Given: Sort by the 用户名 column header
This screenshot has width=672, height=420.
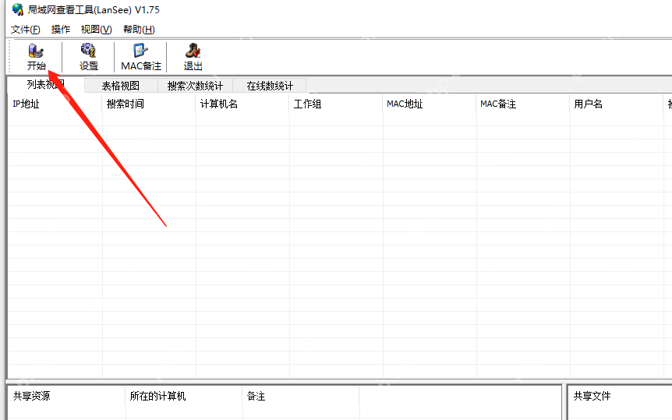Looking at the screenshot, I should 617,104.
